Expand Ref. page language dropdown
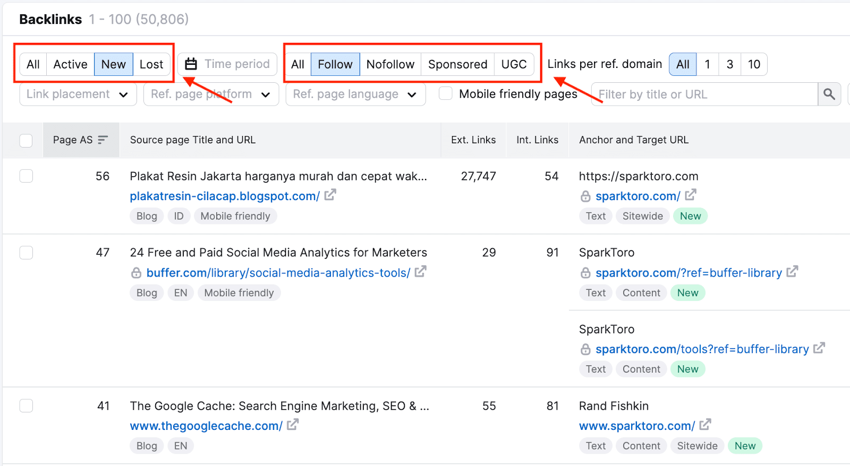The height and width of the screenshot is (466, 850). click(x=355, y=94)
